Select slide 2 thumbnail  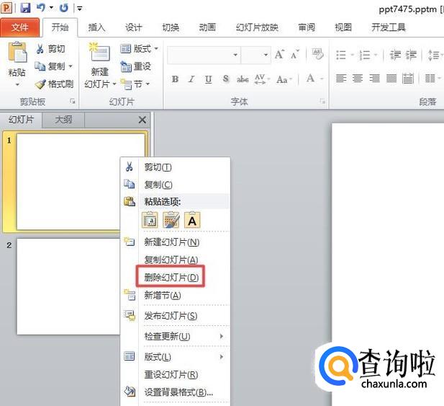pos(68,286)
